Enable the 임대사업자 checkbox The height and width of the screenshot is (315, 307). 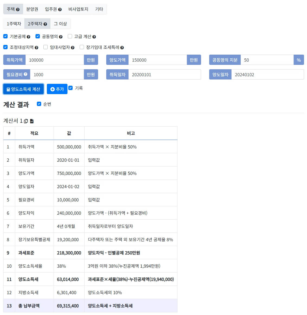click(x=45, y=47)
